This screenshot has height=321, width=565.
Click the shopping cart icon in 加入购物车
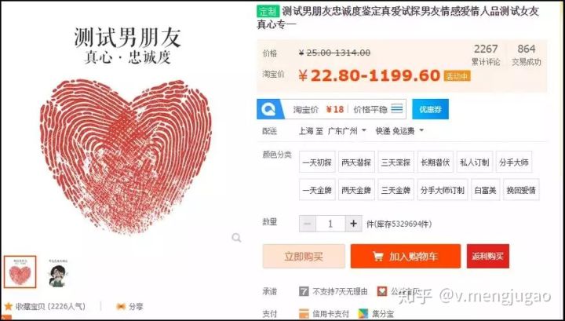[377, 257]
